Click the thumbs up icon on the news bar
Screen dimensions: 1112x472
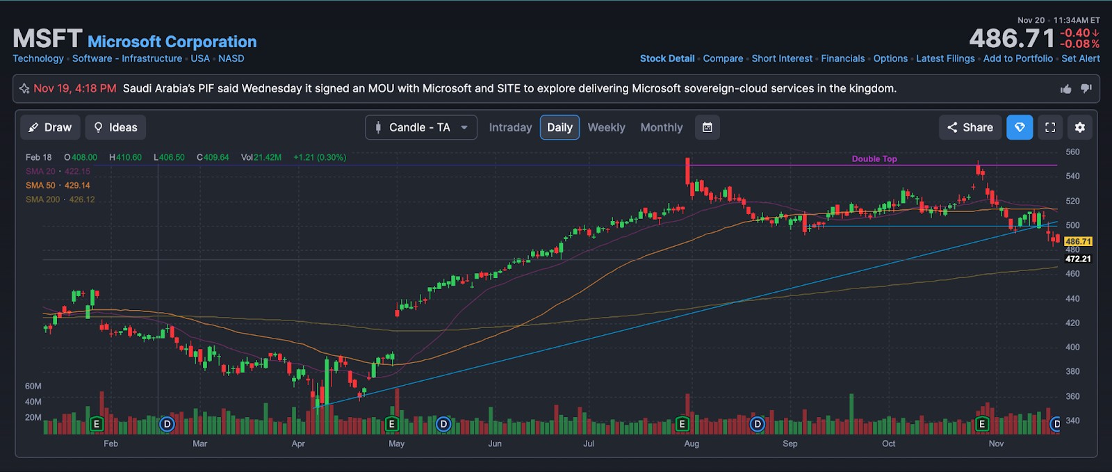[x=1066, y=89]
